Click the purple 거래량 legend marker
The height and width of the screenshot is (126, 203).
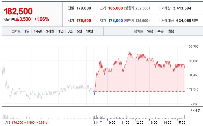click(x=191, y=110)
